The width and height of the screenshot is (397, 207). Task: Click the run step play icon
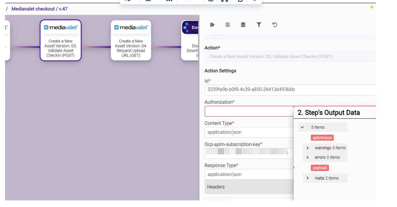point(212,25)
